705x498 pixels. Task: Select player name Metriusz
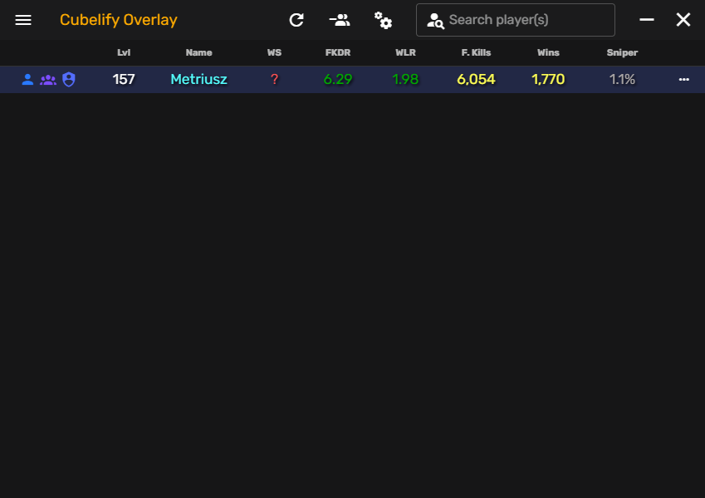tap(198, 80)
